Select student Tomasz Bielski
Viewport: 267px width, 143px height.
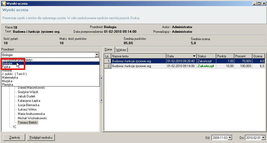click(28, 123)
